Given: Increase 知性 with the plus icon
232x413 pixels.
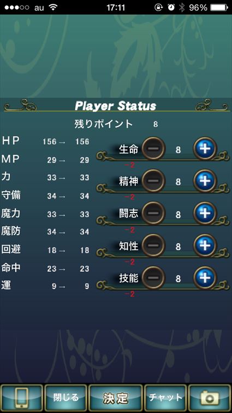Looking at the screenshot, I should 205,246.
